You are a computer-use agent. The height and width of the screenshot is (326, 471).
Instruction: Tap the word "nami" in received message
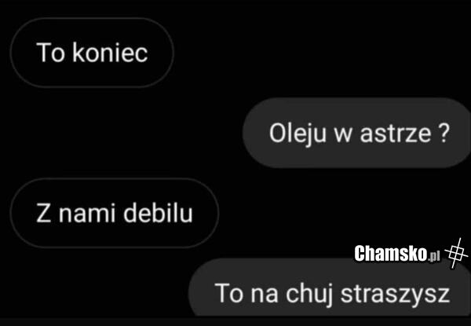click(x=87, y=214)
